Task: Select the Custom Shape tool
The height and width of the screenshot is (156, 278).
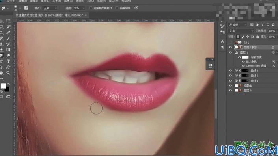Action: click(x=8, y=67)
